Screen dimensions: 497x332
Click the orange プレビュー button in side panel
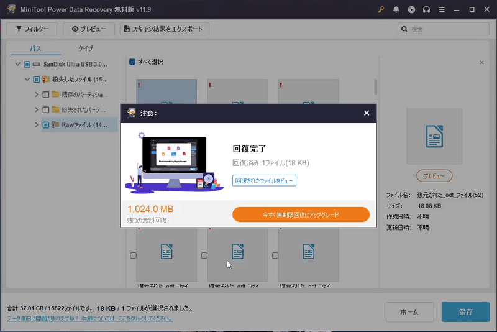coord(434,176)
